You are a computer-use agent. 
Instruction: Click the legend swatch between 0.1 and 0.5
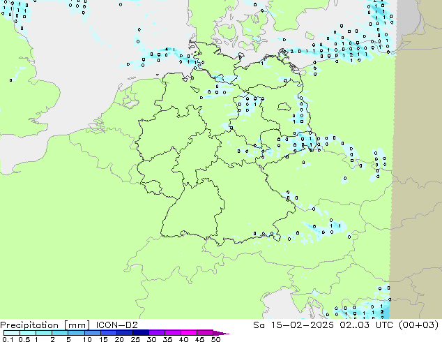point(12,333)
